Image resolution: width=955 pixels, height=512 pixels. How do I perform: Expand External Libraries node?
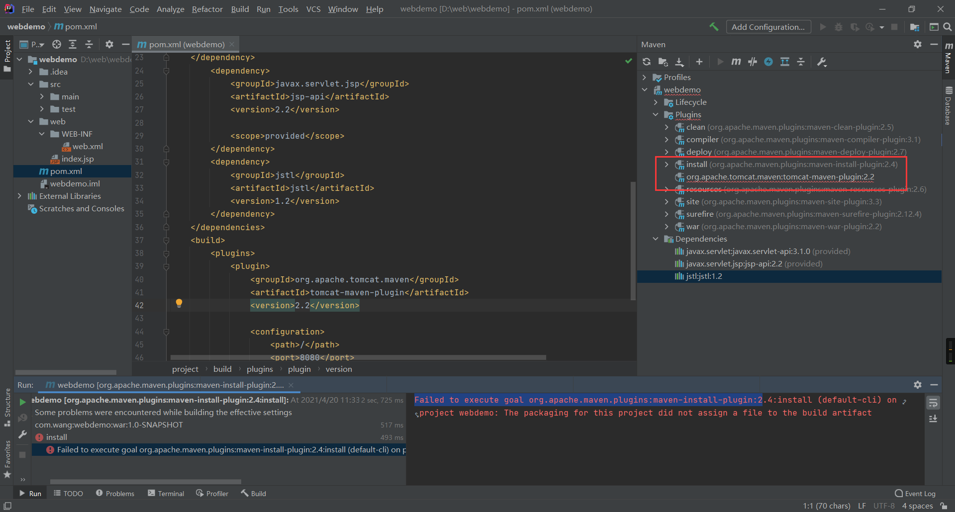tap(20, 196)
